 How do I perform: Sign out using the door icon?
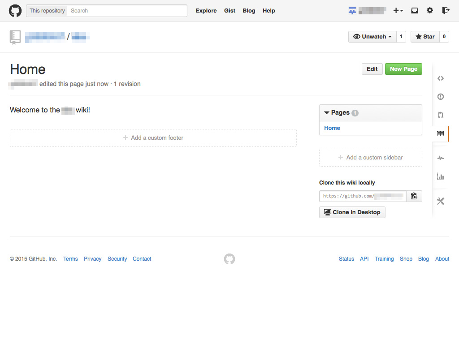445,10
